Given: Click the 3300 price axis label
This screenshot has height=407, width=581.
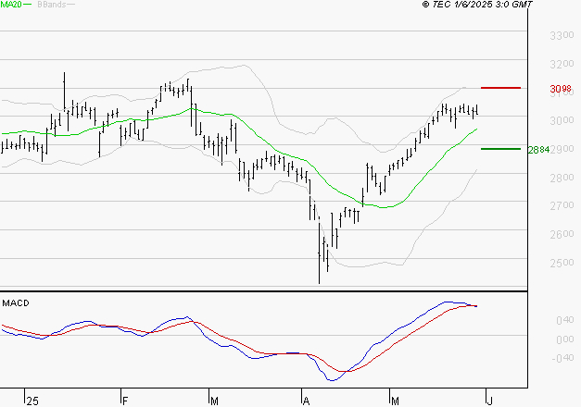Looking at the screenshot, I should pos(562,36).
